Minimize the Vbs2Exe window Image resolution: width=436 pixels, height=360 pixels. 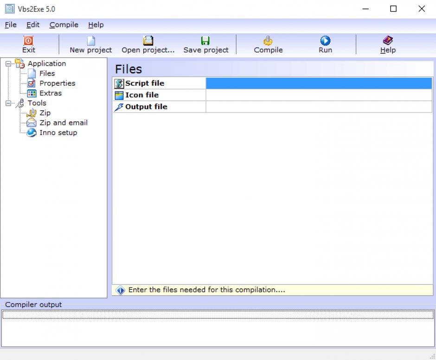point(365,9)
